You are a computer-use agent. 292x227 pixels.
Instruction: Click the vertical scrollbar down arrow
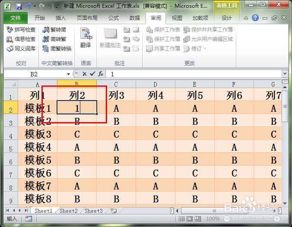coord(285,203)
